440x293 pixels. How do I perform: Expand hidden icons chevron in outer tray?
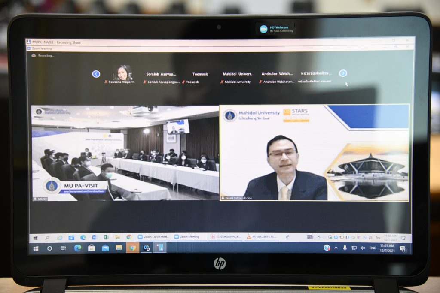[336, 248]
